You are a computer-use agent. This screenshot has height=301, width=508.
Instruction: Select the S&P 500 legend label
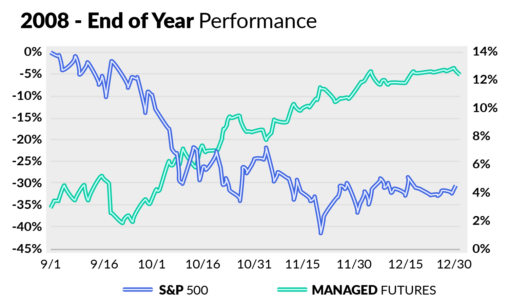183,290
